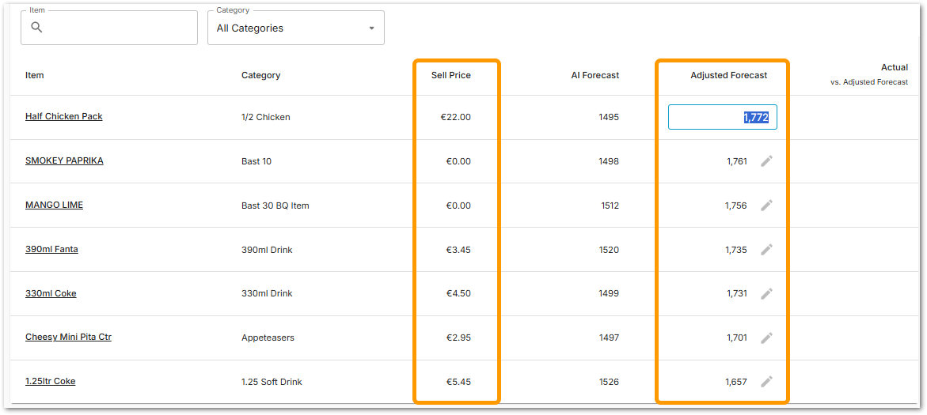This screenshot has width=927, height=415.
Task: Open the SMOKEY PAPRIKA item link
Action: tap(64, 160)
